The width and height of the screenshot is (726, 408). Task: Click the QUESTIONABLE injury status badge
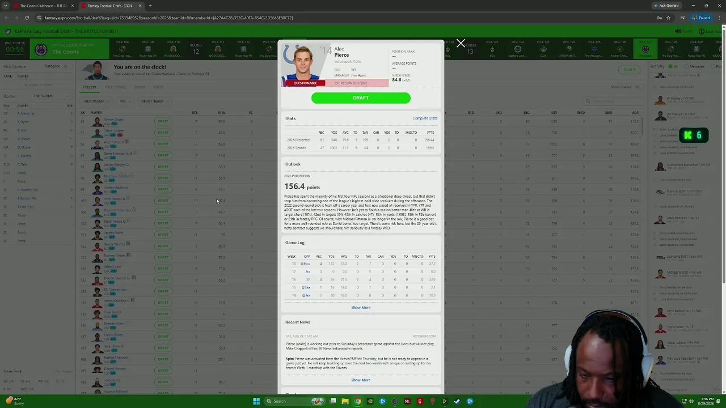305,83
